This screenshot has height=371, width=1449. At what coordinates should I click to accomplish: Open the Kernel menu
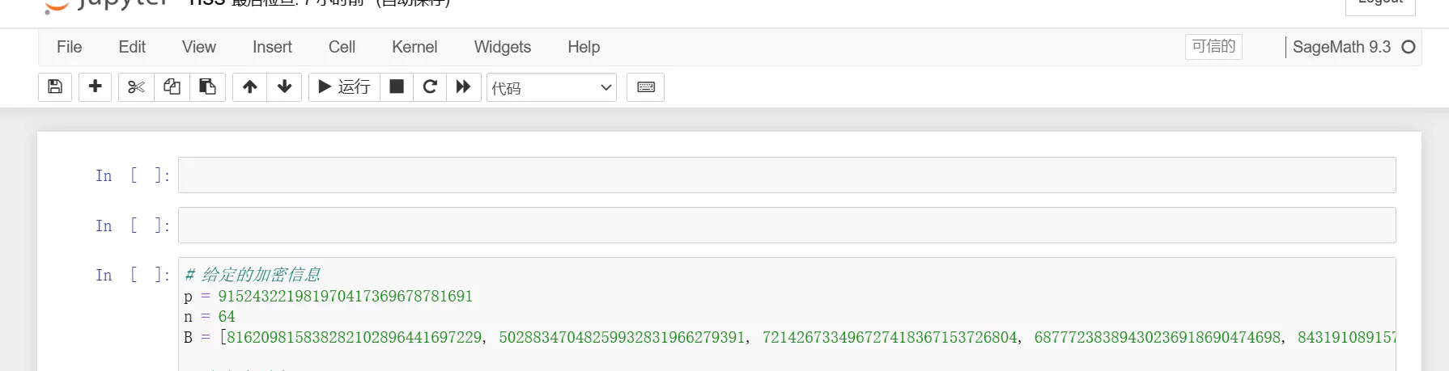(x=414, y=47)
